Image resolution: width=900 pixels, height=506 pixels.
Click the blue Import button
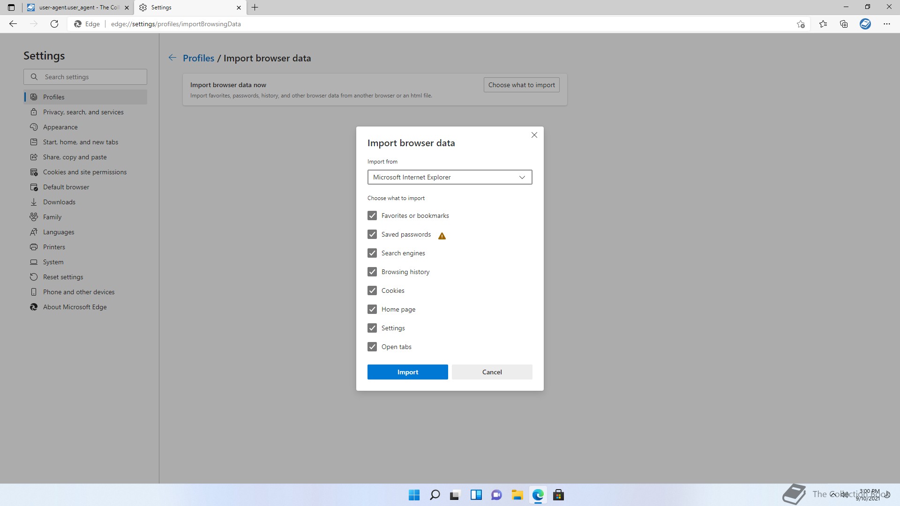click(x=407, y=372)
